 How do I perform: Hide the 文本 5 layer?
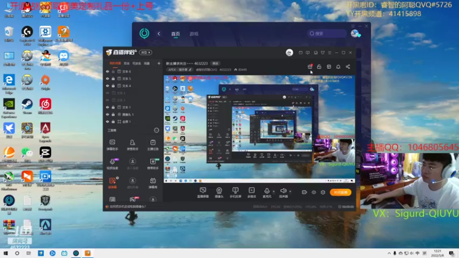point(107,79)
